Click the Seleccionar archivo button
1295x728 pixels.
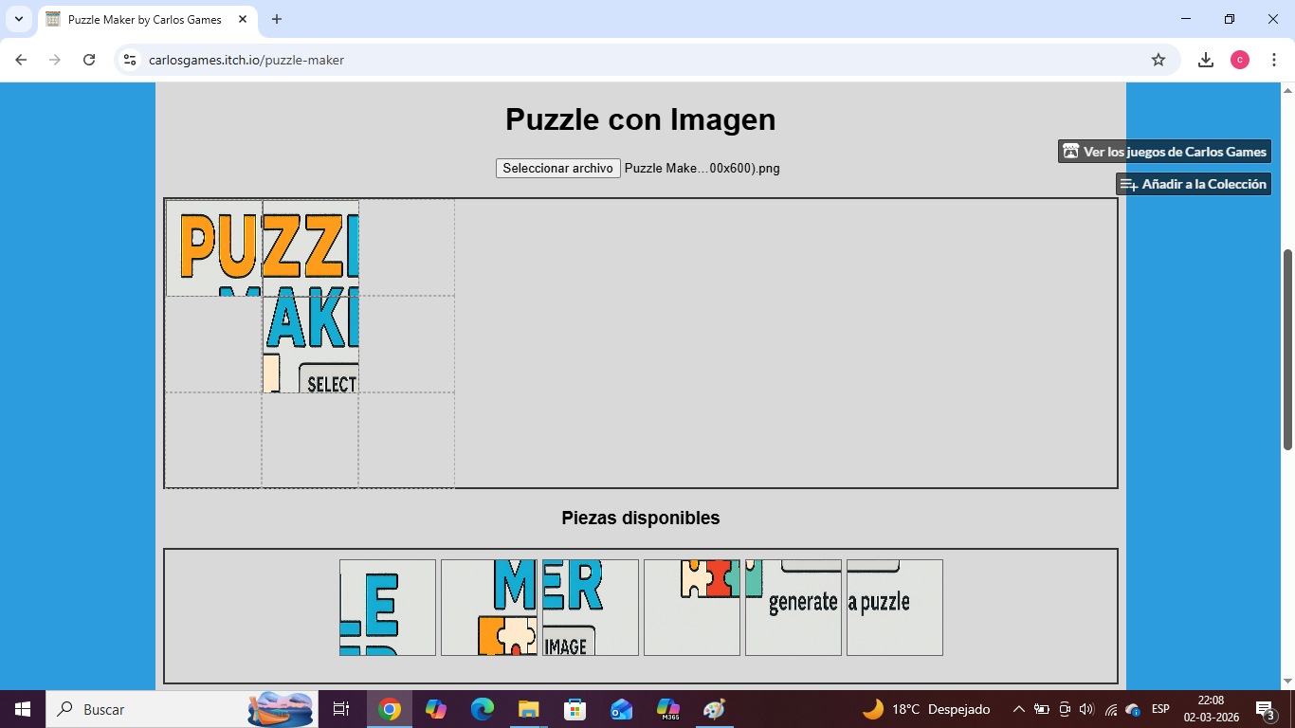pyautogui.click(x=558, y=168)
